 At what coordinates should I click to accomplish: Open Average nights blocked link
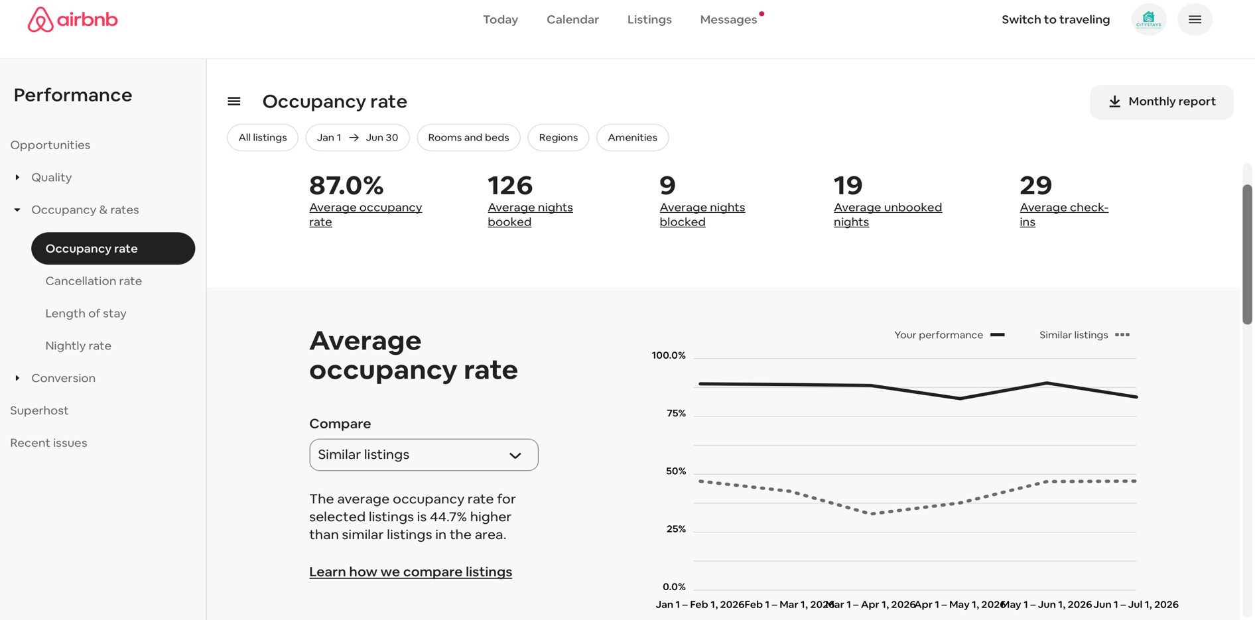coord(702,215)
